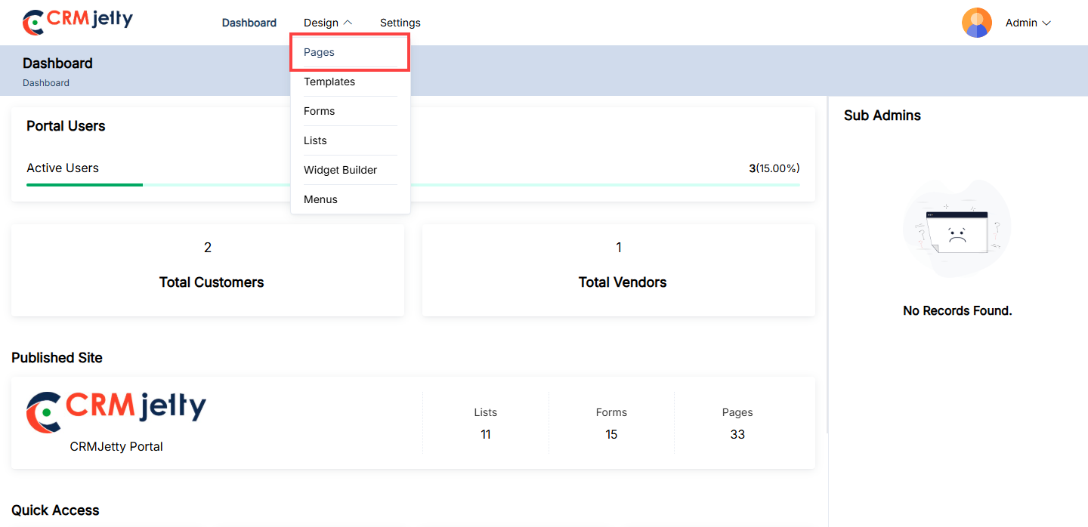Screen dimensions: 1088x527
Task: Launch Widget Builder from Design menu
Action: tap(340, 170)
